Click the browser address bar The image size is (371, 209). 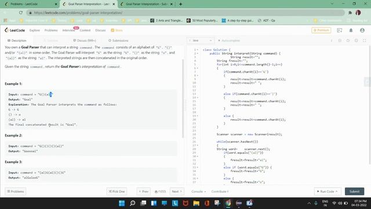185,13
